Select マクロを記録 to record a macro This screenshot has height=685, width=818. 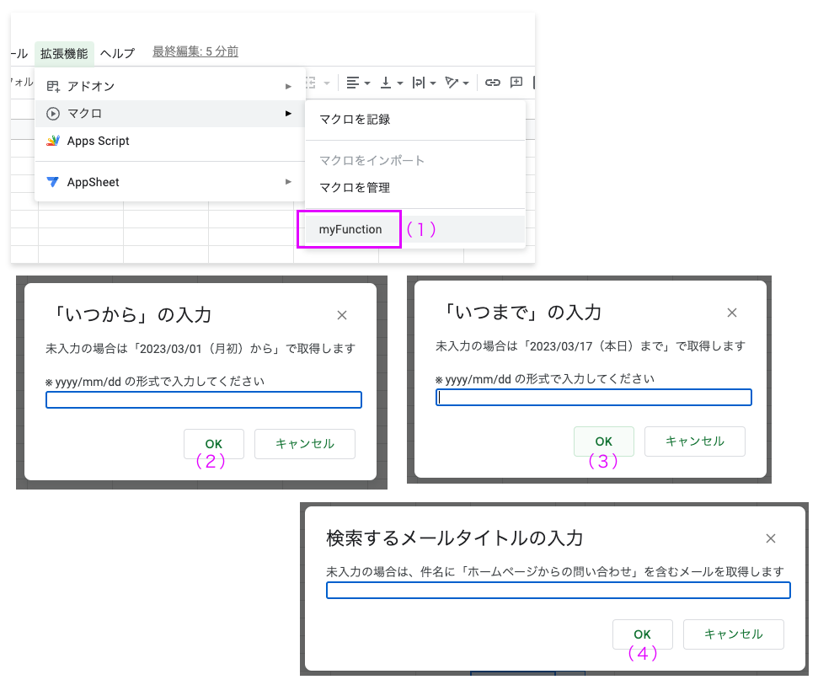click(x=354, y=120)
